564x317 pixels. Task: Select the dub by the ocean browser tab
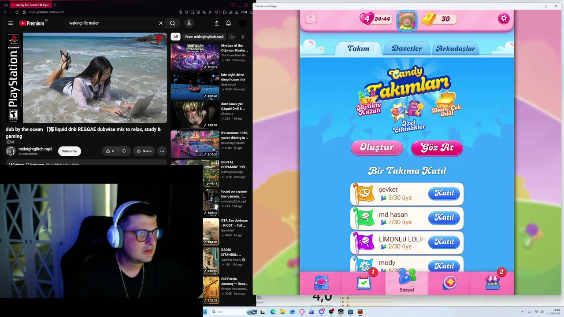point(30,5)
